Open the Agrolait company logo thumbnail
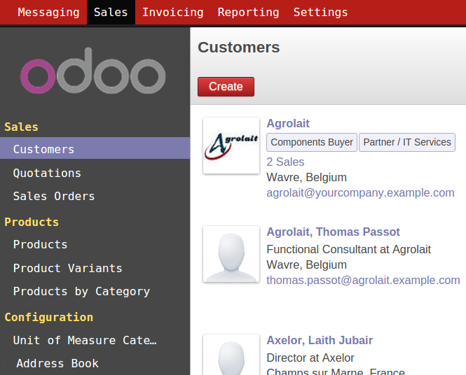This screenshot has height=375, width=466. [x=231, y=146]
